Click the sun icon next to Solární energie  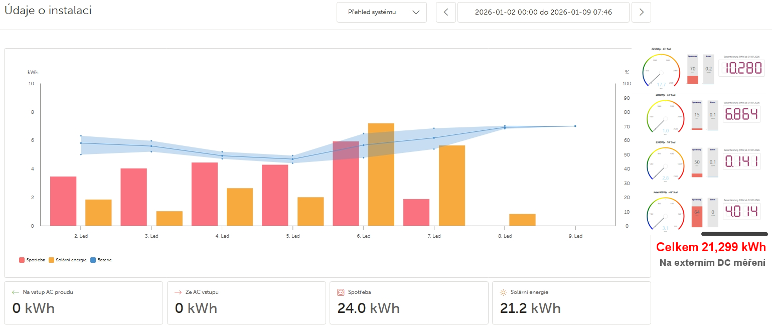point(503,292)
